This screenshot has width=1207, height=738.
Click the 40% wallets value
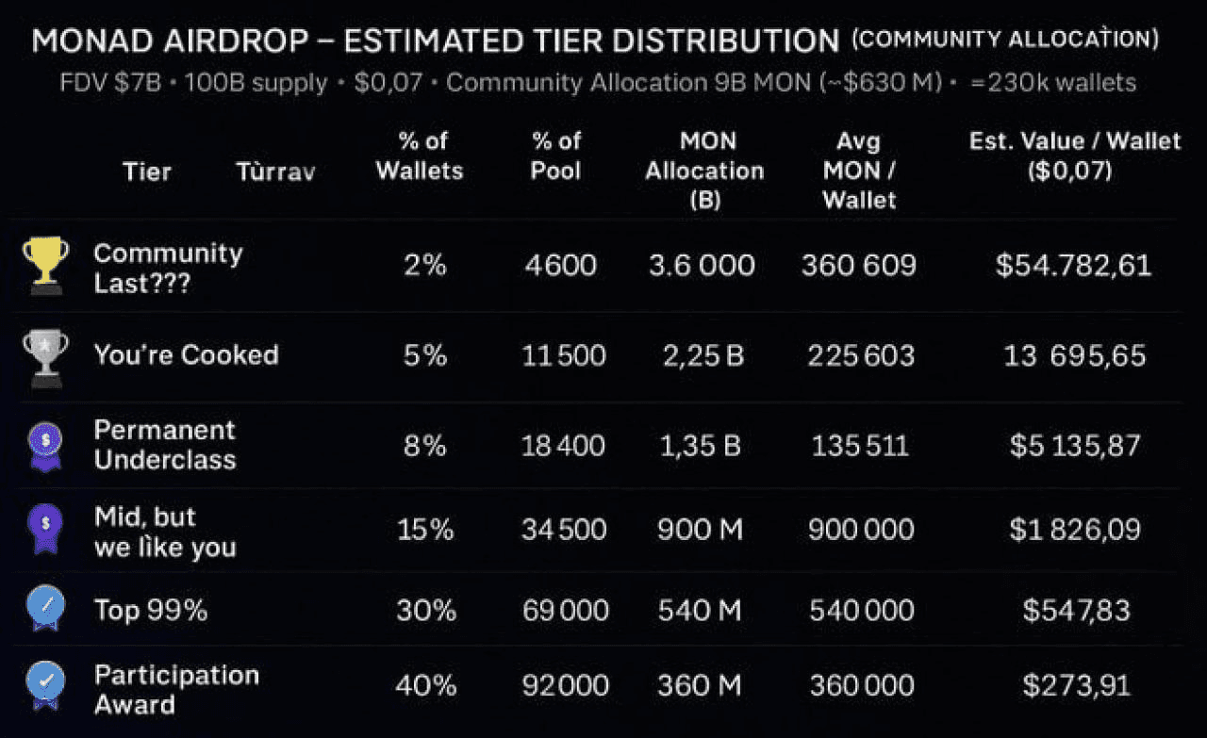425,685
